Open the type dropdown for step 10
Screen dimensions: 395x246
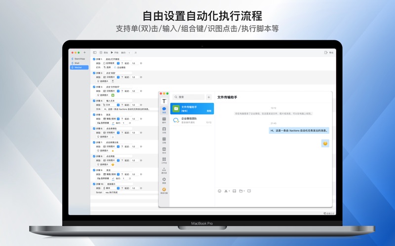coord(111,188)
